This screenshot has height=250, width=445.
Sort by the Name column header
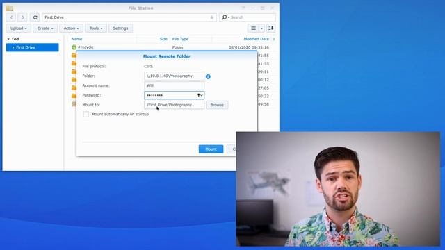76,39
